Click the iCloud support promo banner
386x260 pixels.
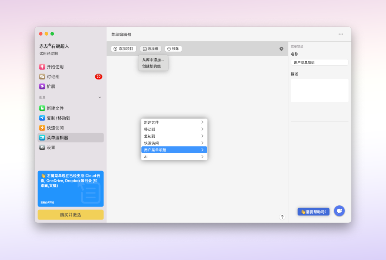(71, 189)
